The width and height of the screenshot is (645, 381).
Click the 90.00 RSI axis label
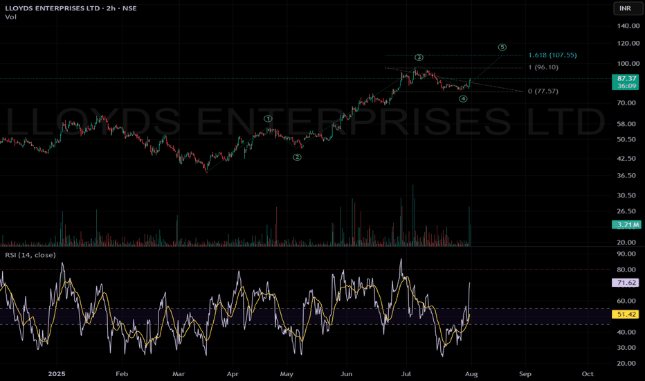(626, 254)
